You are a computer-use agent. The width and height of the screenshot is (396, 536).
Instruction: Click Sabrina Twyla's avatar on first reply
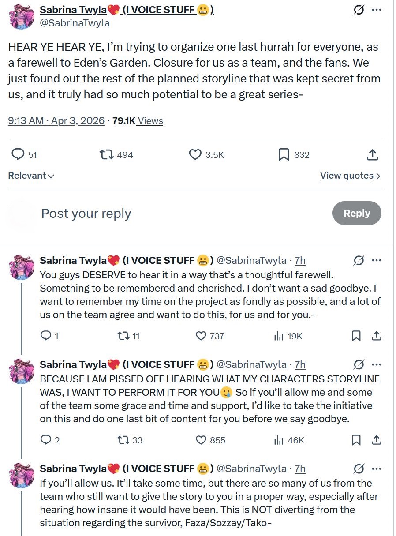click(x=22, y=266)
